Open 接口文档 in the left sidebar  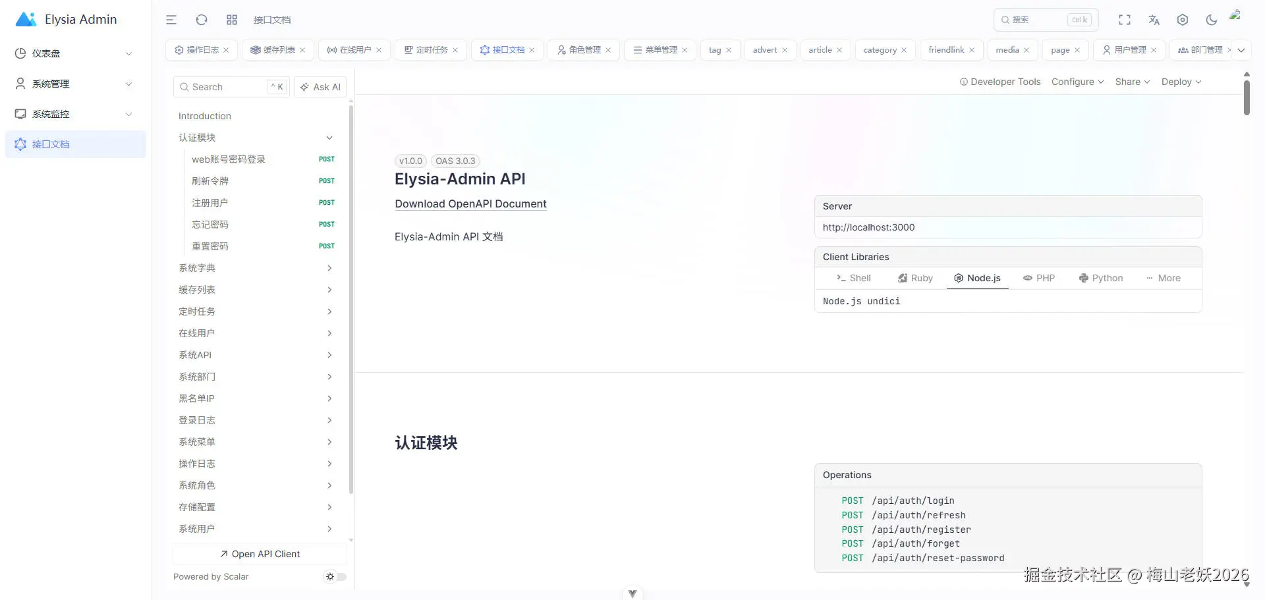(76, 144)
